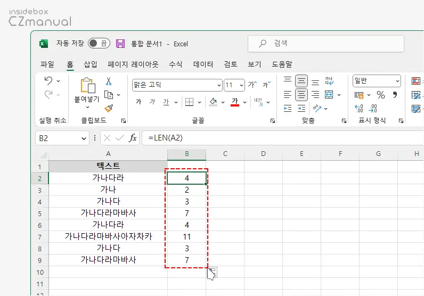The image size is (424, 296).
Task: Open the Alignment dialog launcher
Action: [344, 121]
